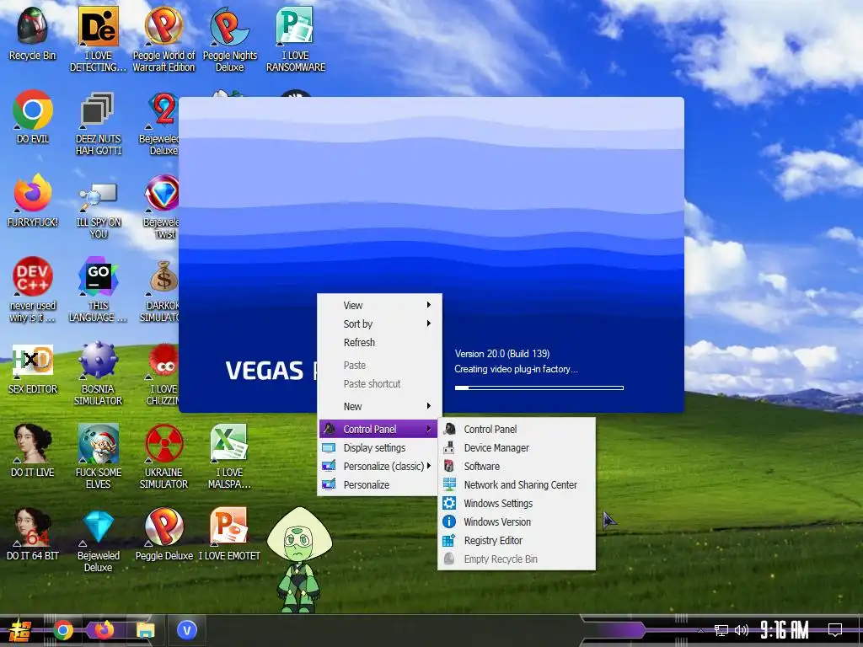Launch the elf bowling desktop shortcut
This screenshot has height=647, width=863.
pyautogui.click(x=98, y=456)
